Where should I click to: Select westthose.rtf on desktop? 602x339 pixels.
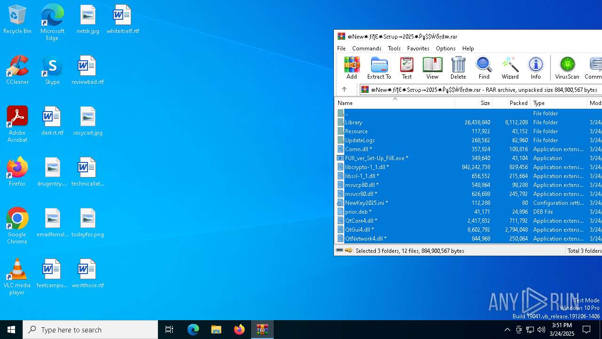point(88,274)
